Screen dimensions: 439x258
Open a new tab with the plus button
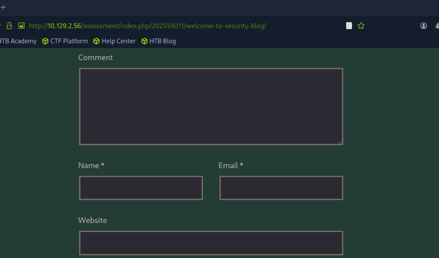[3, 7]
